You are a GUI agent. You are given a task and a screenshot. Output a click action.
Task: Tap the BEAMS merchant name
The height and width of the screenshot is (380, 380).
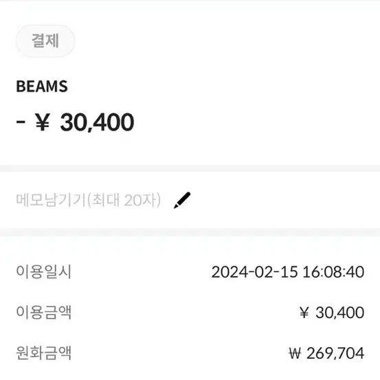[x=42, y=87]
